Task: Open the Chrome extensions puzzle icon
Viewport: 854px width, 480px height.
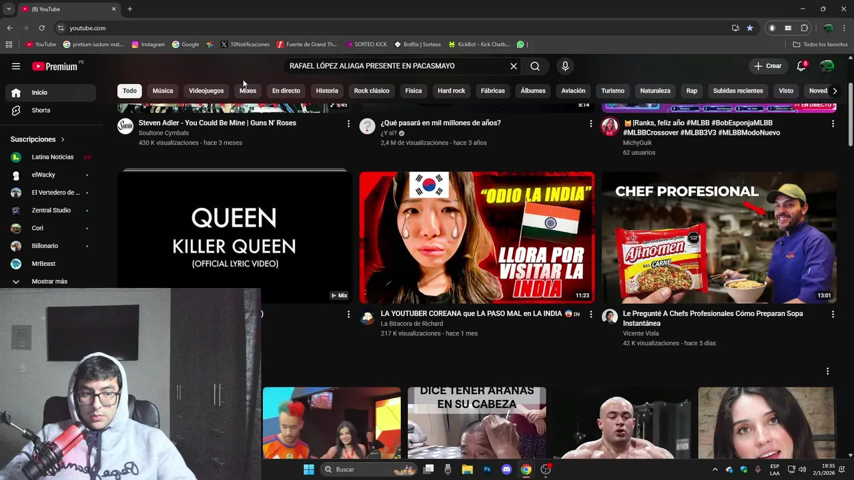Action: pyautogui.click(x=805, y=28)
